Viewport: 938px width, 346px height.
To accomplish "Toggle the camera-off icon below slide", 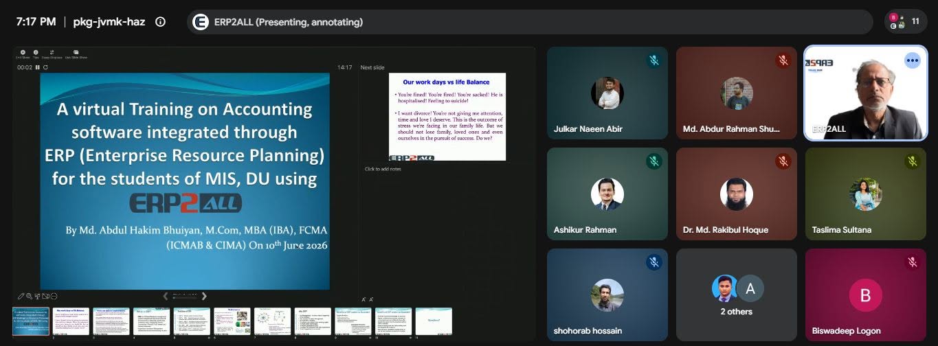I will pyautogui.click(x=45, y=296).
